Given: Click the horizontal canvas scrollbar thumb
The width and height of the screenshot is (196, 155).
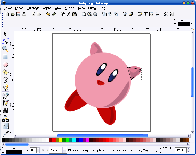Looking at the screenshot, I should pyautogui.click(x=102, y=136).
